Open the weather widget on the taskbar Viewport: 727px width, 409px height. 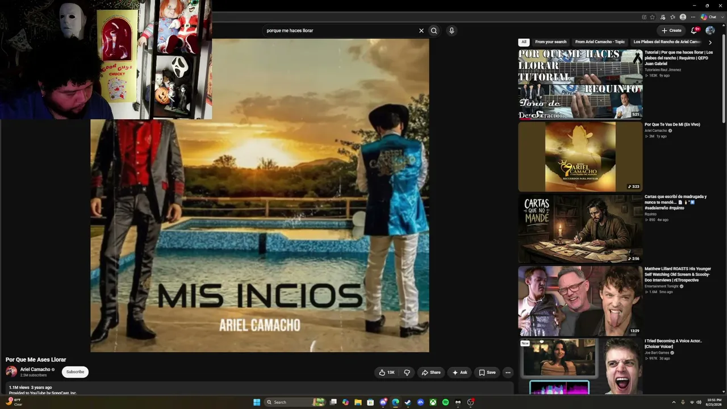pyautogui.click(x=14, y=402)
